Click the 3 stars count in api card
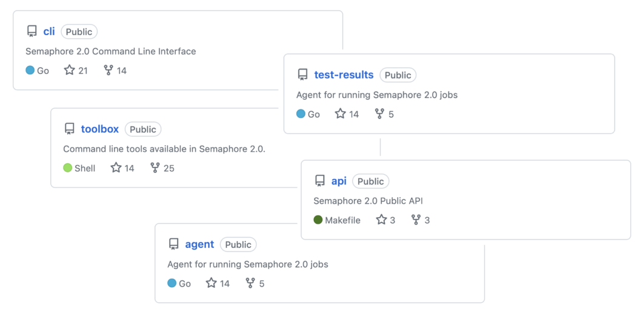640x321 pixels. [x=393, y=221]
